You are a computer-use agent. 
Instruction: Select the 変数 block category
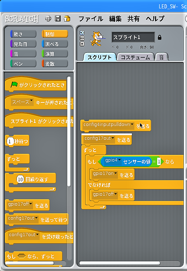coord(55,64)
